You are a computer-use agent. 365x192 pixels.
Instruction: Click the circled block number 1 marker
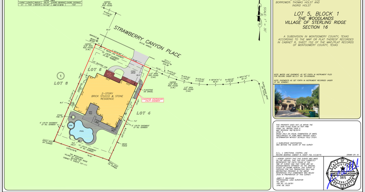pyautogui.click(x=60, y=76)
